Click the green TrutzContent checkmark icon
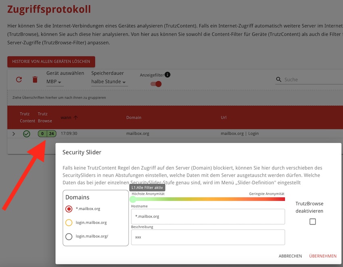The image size is (343, 267). (27, 133)
